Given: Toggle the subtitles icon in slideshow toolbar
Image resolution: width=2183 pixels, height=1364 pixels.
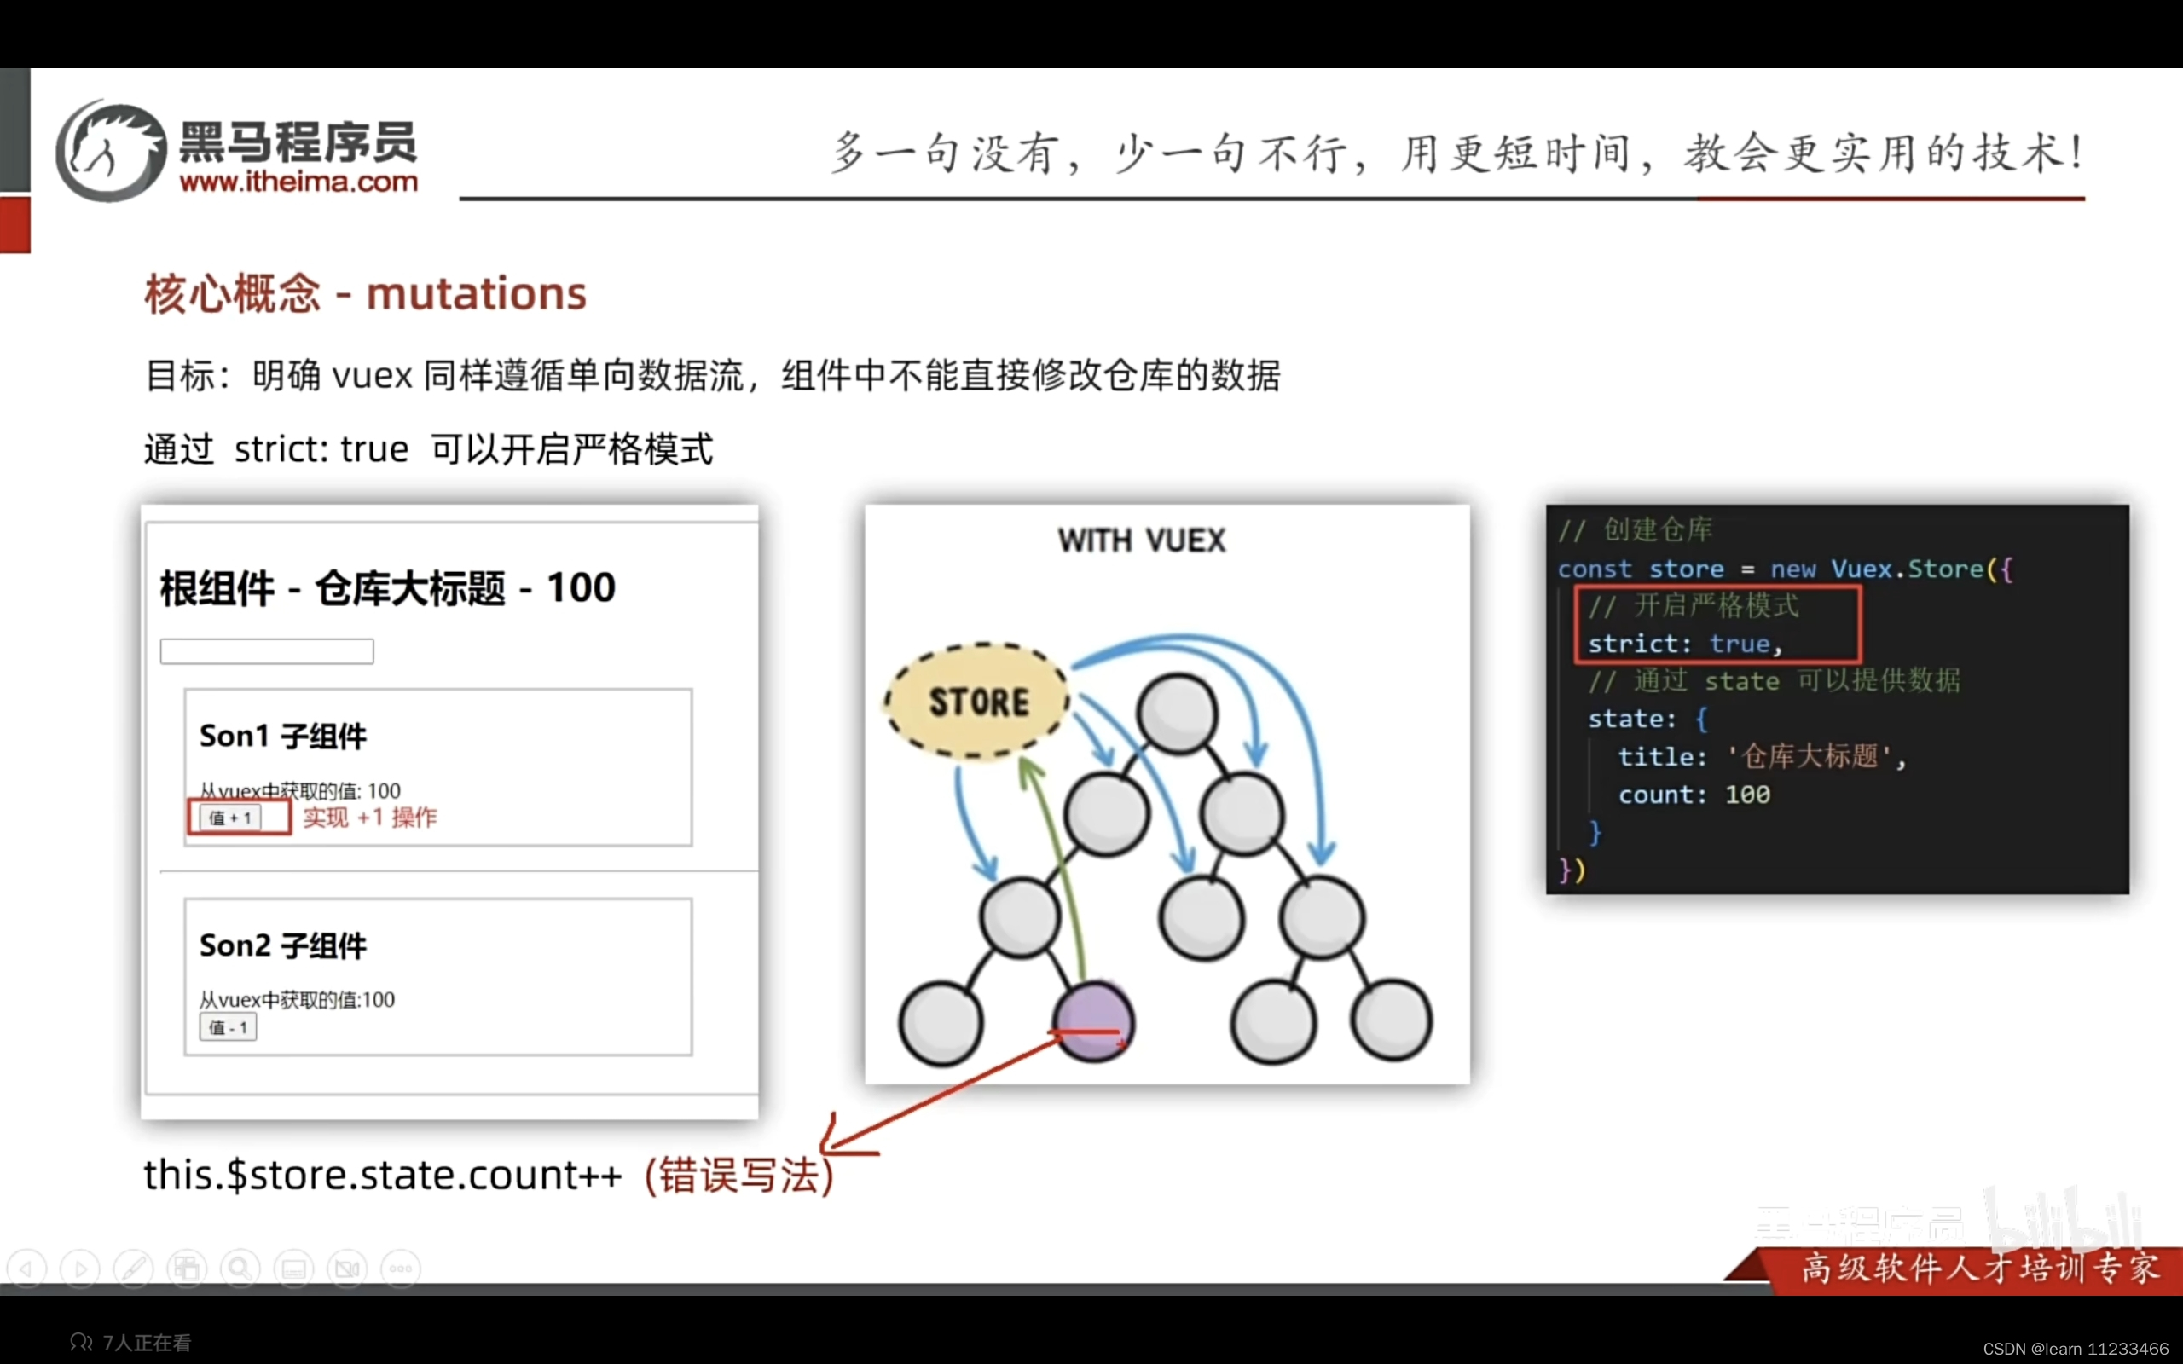Looking at the screenshot, I should point(294,1269).
